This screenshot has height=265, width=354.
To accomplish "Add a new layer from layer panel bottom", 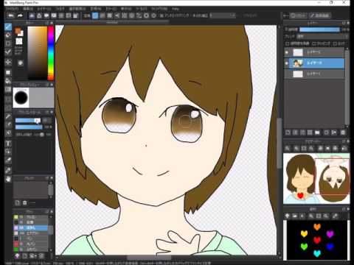I will tap(288, 132).
